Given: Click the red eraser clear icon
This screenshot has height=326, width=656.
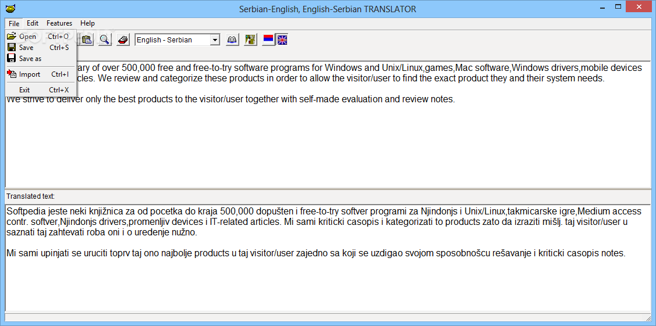Looking at the screenshot, I should point(123,40).
